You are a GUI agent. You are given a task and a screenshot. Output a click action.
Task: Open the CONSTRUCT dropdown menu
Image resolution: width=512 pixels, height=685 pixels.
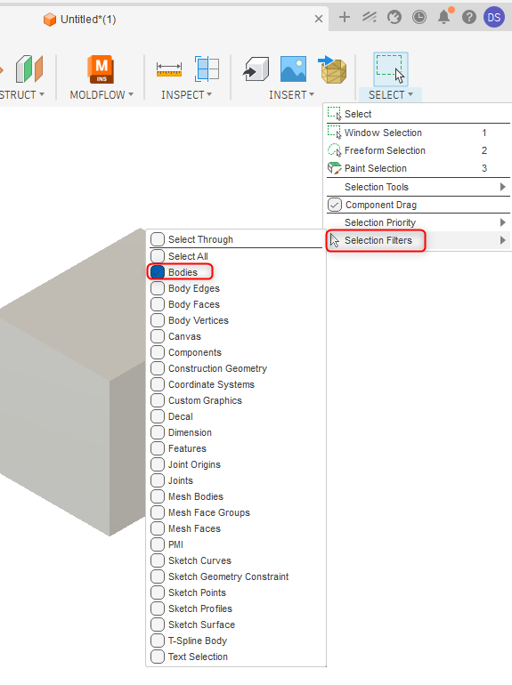22,95
